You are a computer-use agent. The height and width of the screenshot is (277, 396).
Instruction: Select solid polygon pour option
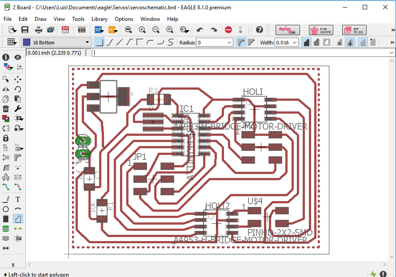click(x=306, y=42)
